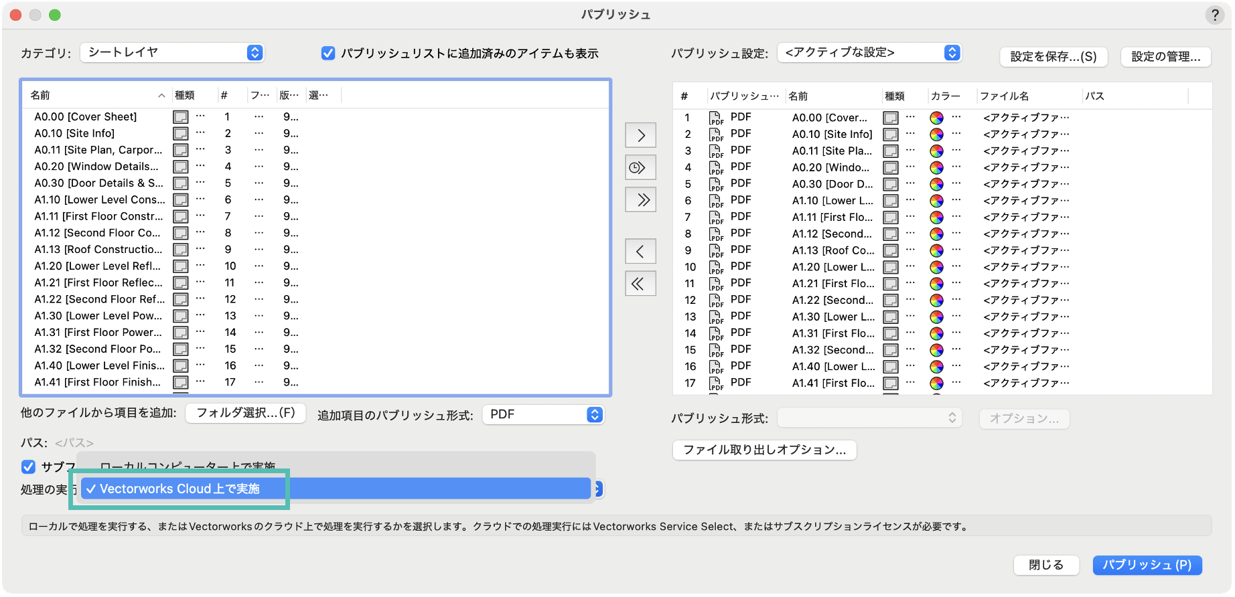Click the add all items double-right-arrow button
The image size is (1235, 597).
[x=640, y=200]
